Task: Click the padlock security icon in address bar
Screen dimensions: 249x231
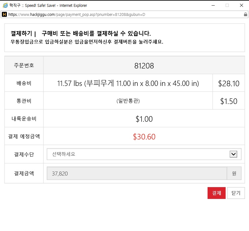Action: [245, 14]
